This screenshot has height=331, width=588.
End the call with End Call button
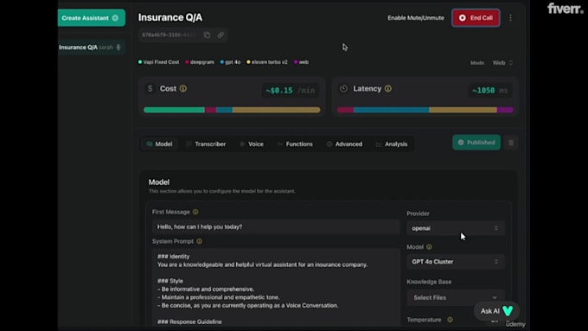[x=476, y=18]
